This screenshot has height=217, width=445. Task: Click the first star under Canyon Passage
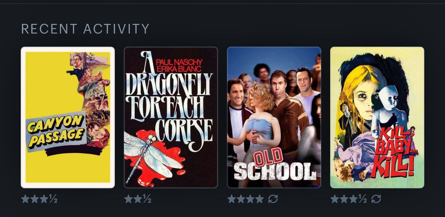[x=25, y=199]
